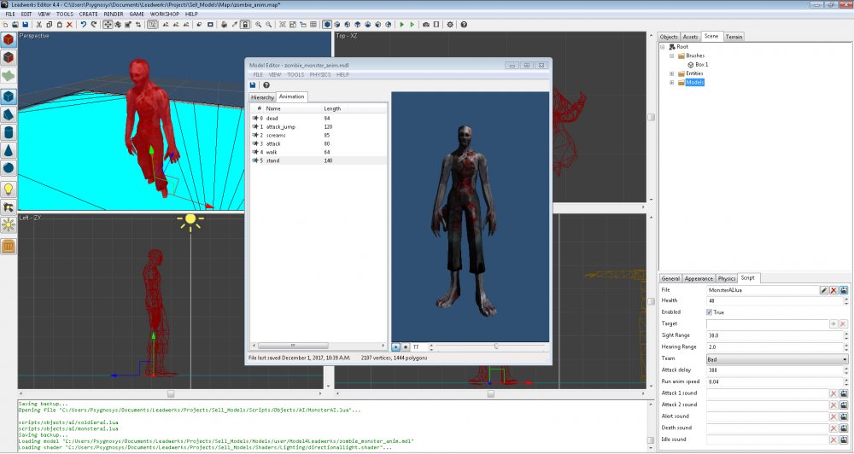Open the Team dropdown showing Bad
Image resolution: width=854 pixels, height=454 pixels.
click(x=776, y=359)
